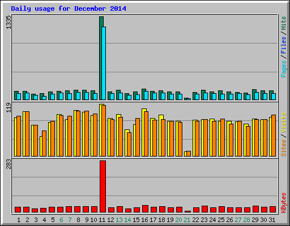Click day 1 on the x-axis
290x226 pixels.
[x=19, y=220]
